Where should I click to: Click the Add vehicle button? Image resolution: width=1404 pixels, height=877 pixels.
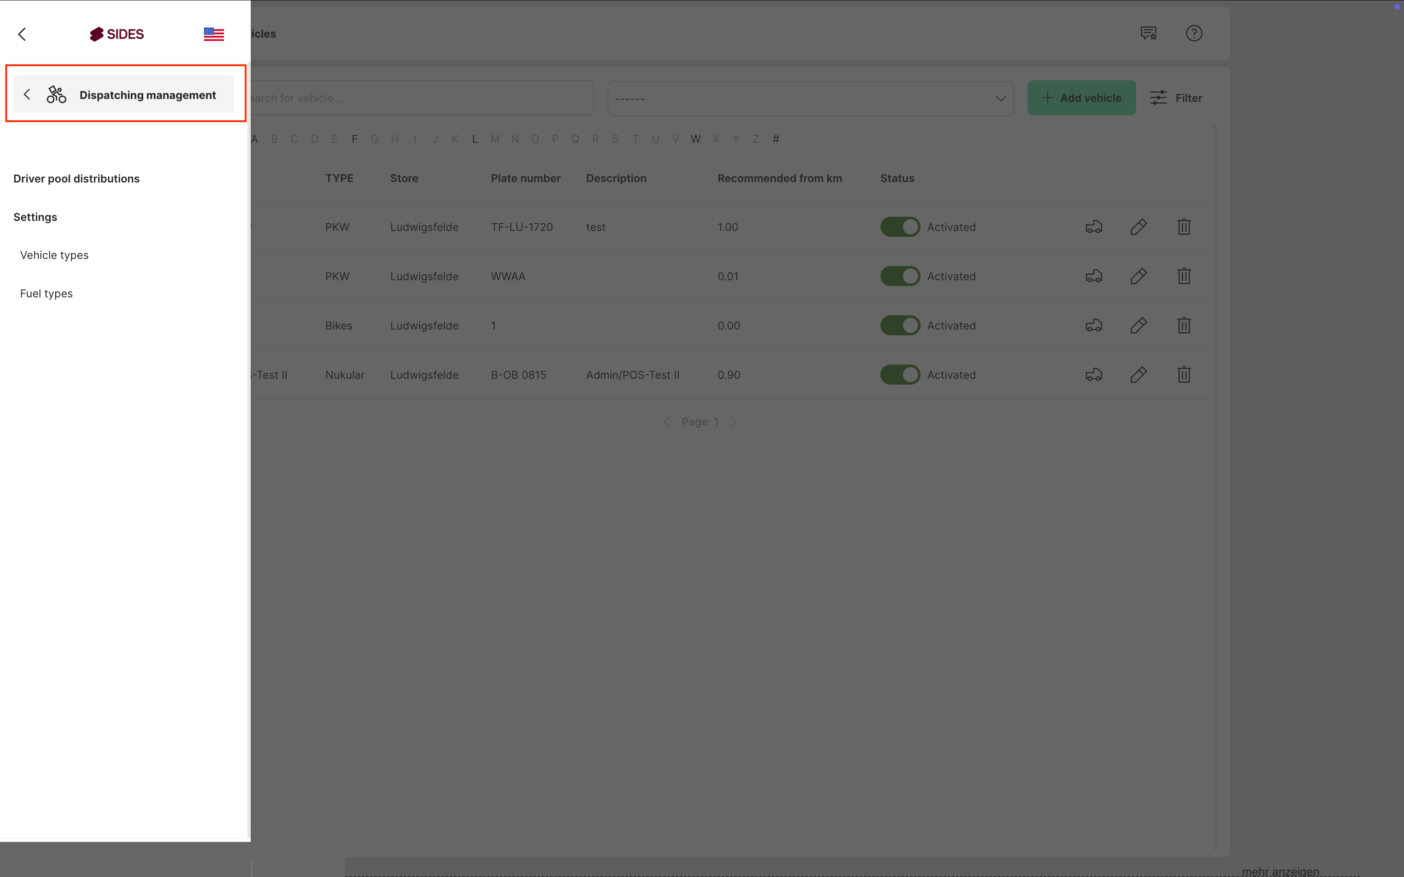(1081, 98)
